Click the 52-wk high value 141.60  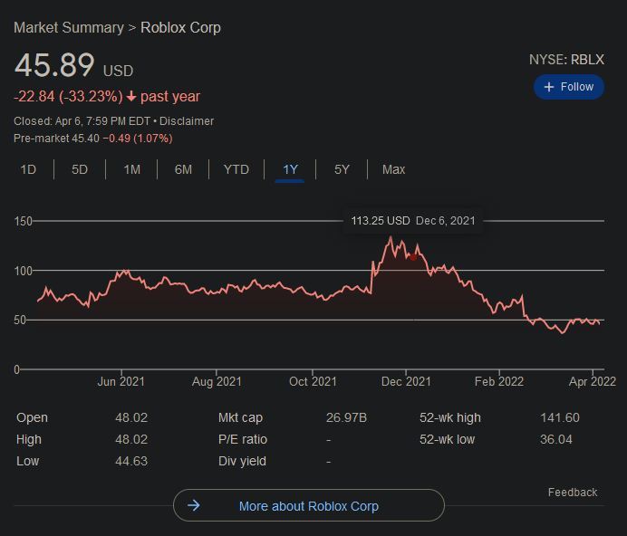pyautogui.click(x=560, y=417)
